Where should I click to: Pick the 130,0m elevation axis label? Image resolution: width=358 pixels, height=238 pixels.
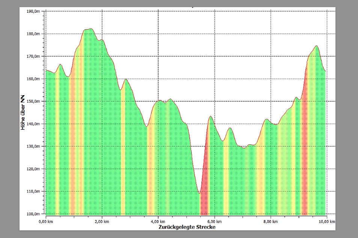coord(33,146)
